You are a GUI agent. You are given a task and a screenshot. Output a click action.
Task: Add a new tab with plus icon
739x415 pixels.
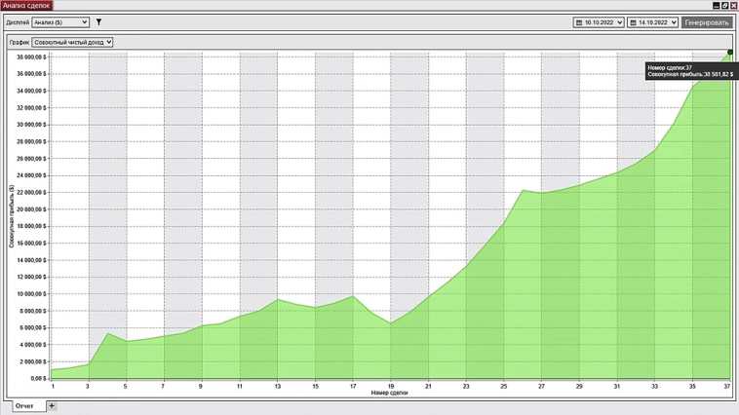52,406
